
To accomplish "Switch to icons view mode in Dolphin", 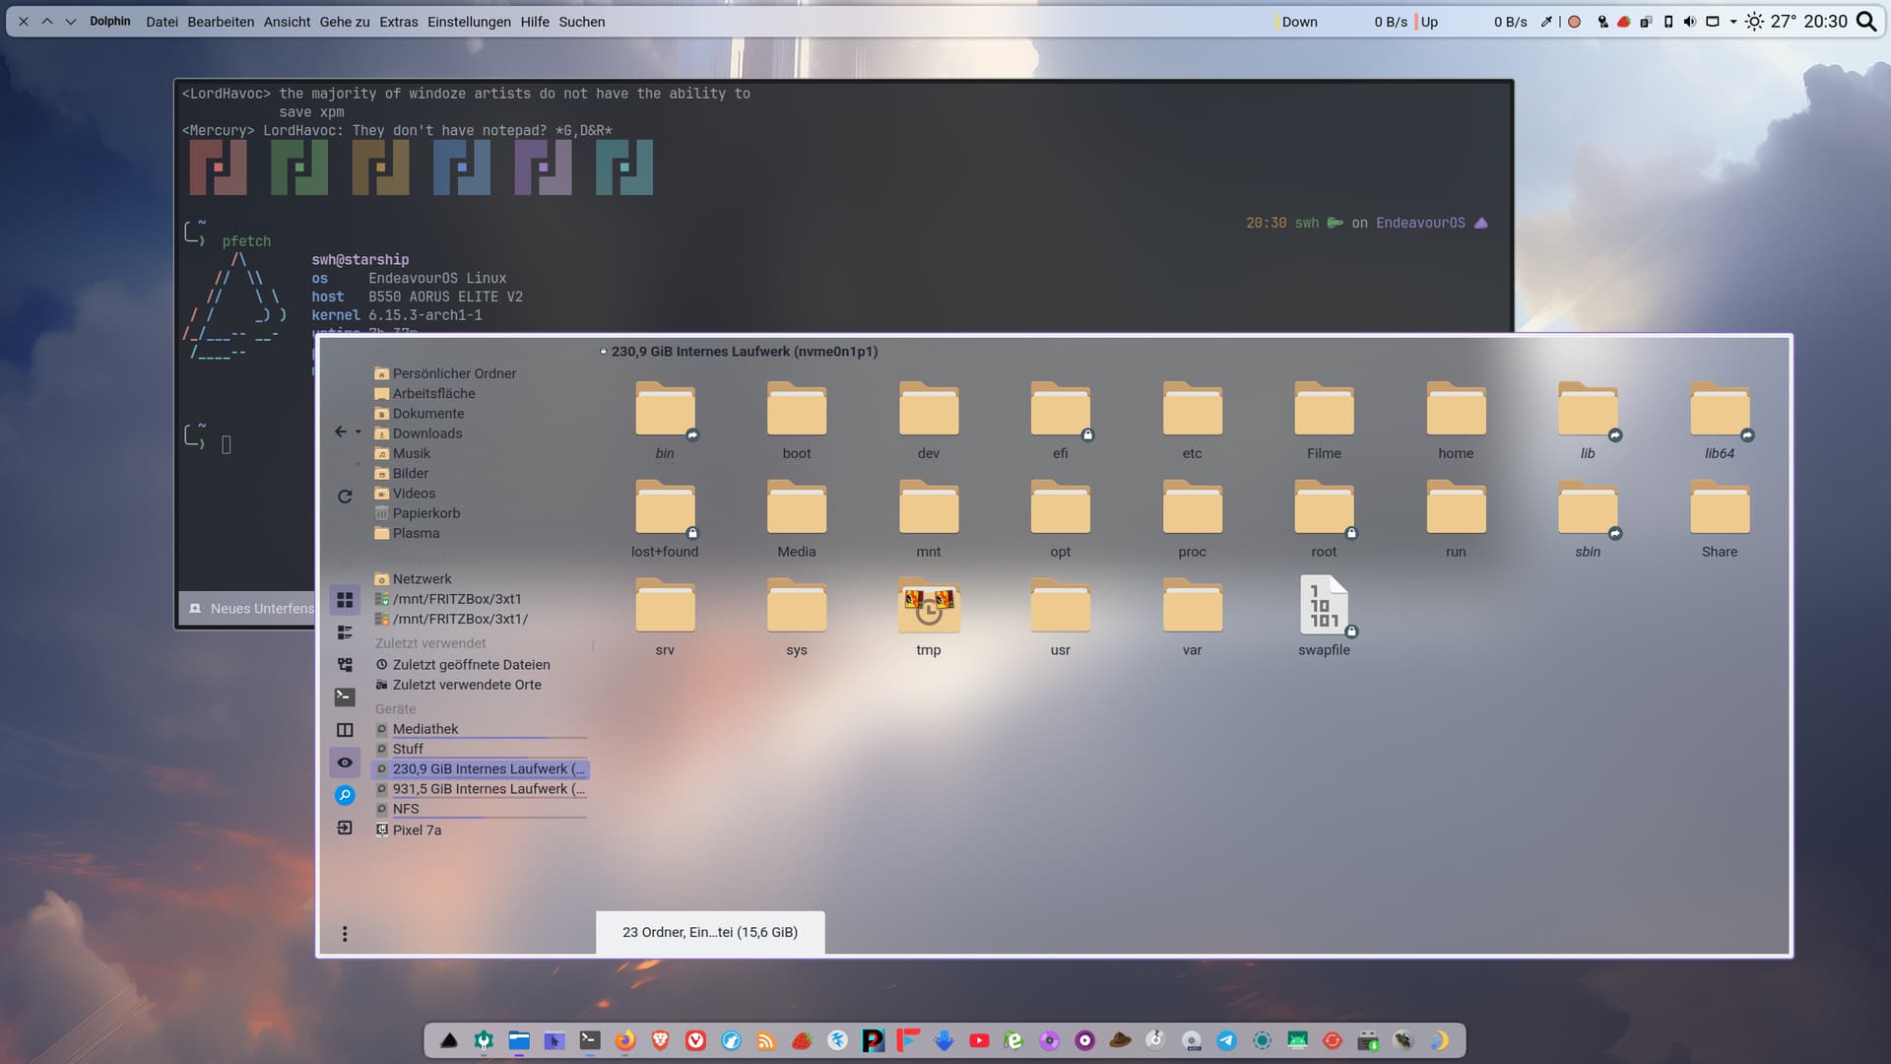I will [x=345, y=600].
